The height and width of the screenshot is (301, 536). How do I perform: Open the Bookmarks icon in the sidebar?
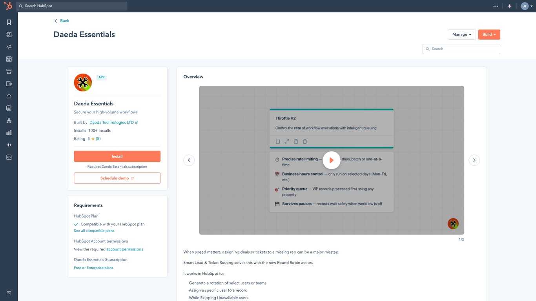[9, 22]
